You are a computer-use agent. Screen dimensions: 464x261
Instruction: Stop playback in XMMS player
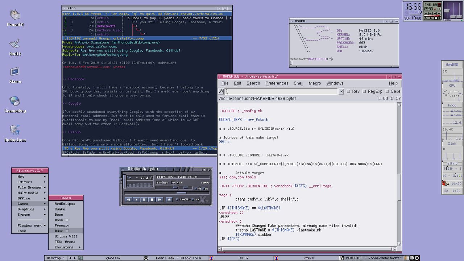[x=152, y=199]
